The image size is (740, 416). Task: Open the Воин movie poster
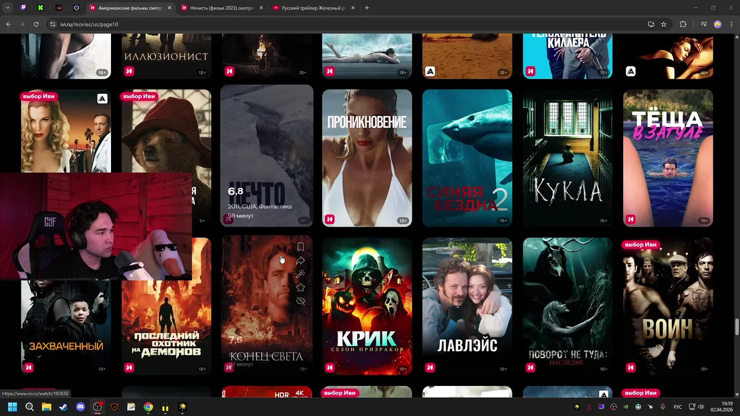[x=668, y=306]
